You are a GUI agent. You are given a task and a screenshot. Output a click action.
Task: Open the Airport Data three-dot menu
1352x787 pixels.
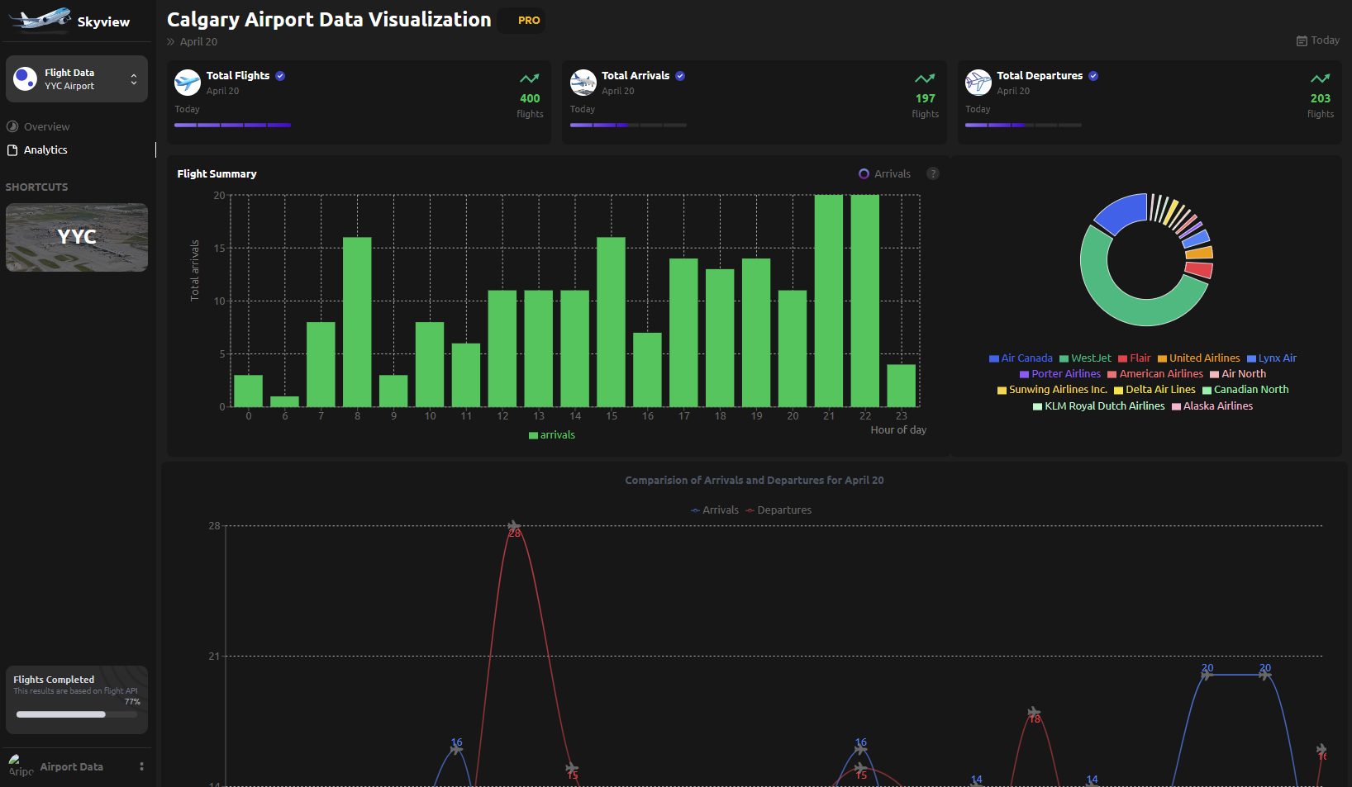[141, 766]
